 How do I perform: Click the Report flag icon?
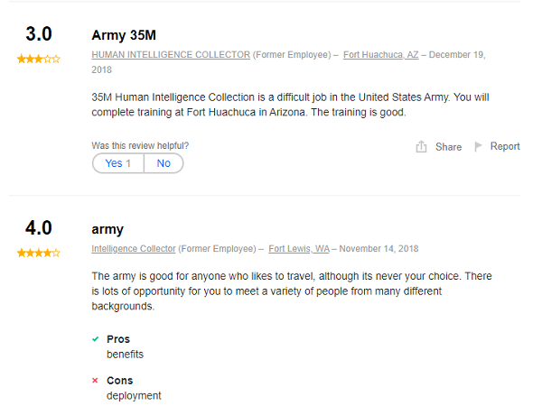(479, 146)
